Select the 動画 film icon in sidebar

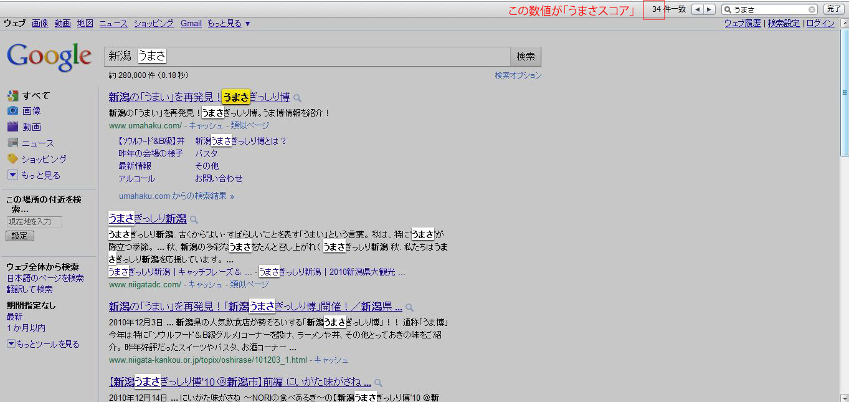click(x=12, y=127)
